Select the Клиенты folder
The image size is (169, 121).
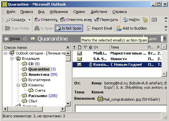click(x=36, y=85)
